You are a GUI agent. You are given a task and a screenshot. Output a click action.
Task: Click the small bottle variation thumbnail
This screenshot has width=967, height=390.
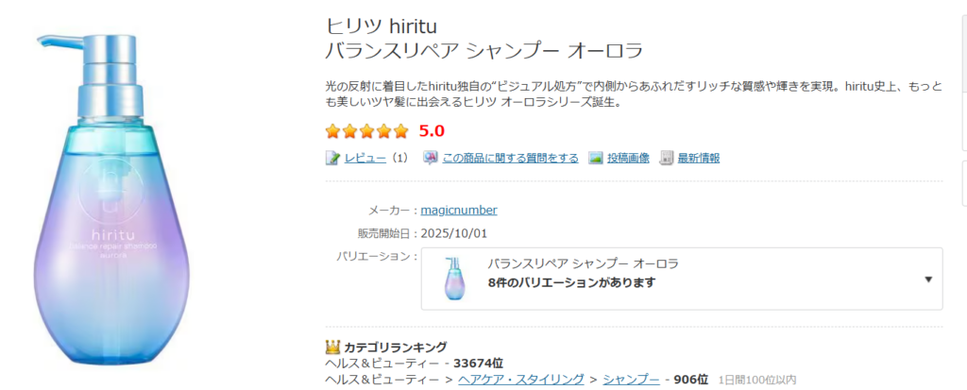454,279
